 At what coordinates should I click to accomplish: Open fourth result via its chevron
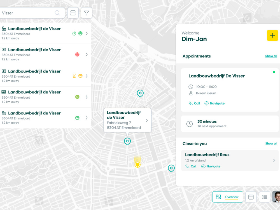point(87,97)
